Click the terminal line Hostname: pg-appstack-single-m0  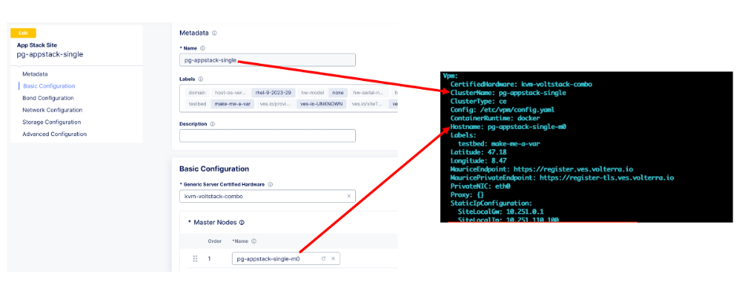(x=508, y=127)
